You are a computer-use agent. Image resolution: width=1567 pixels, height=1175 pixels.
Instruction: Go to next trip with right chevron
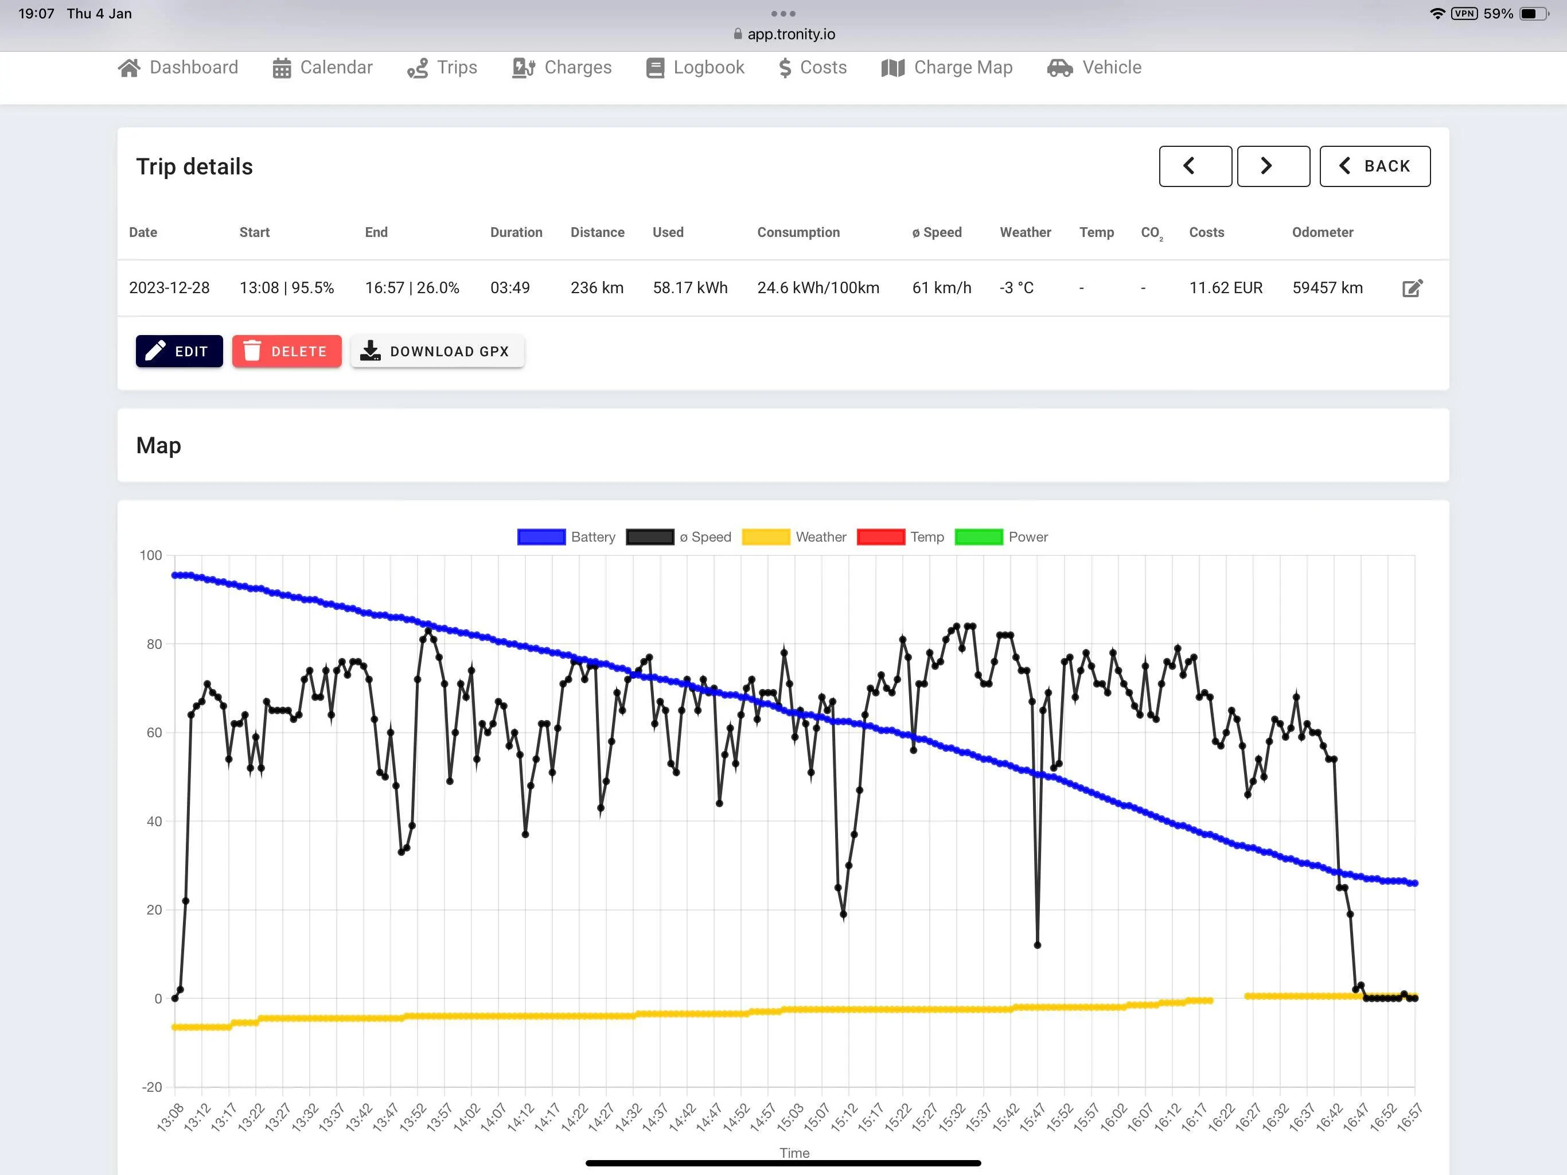point(1273,166)
